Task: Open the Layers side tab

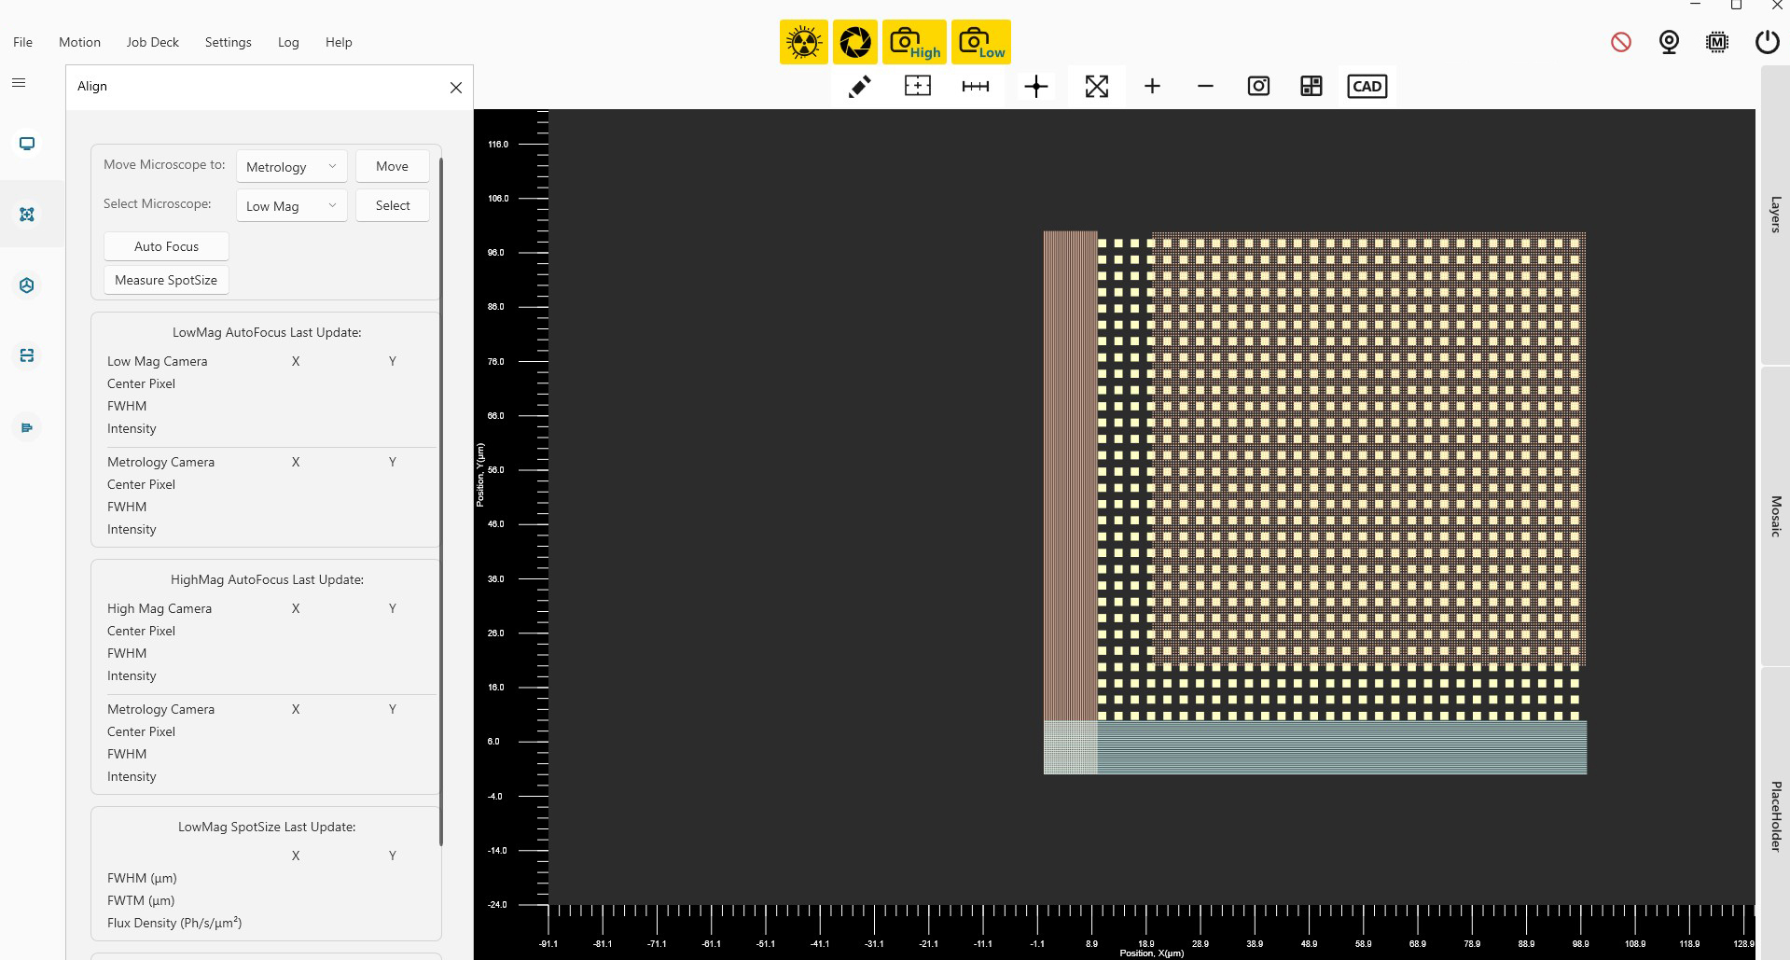Action: click(1775, 215)
